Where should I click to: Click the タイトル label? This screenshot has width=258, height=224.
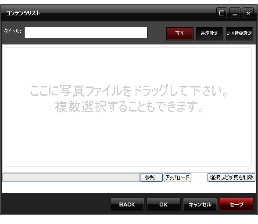click(x=13, y=31)
